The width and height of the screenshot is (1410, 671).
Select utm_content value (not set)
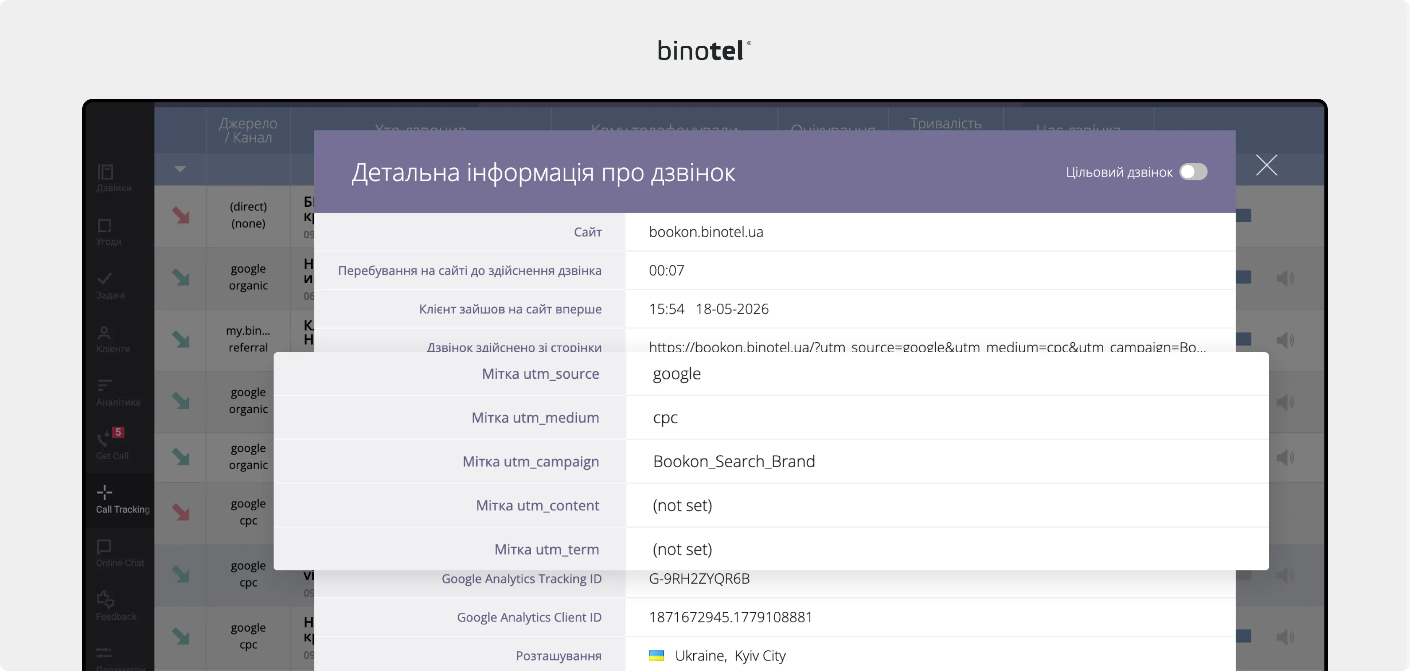coord(682,505)
